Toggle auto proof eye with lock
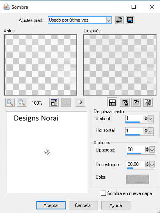The width and height of the screenshot is (160, 213). click(x=125, y=102)
